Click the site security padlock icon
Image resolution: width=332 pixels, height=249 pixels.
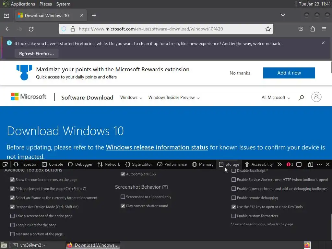pos(73,29)
